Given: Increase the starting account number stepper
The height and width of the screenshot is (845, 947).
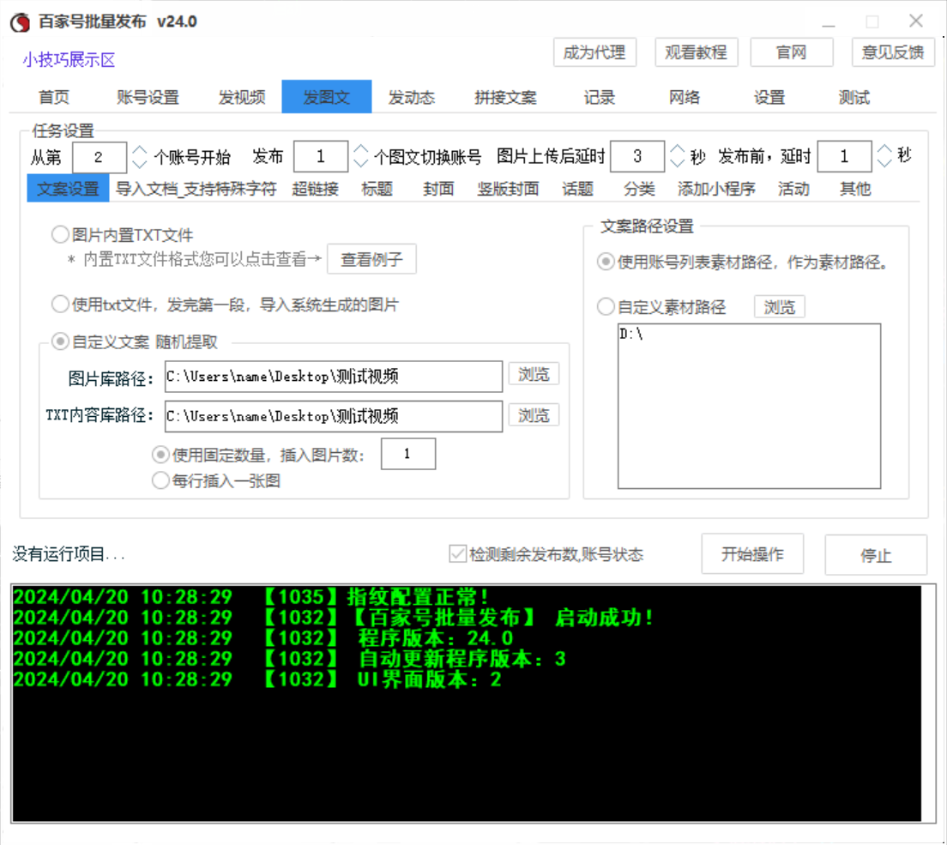Looking at the screenshot, I should (140, 149).
